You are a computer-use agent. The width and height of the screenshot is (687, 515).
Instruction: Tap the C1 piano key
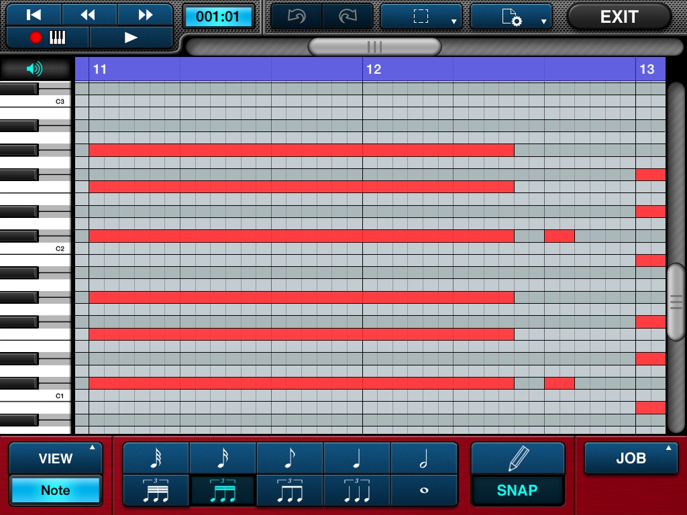pyautogui.click(x=35, y=396)
